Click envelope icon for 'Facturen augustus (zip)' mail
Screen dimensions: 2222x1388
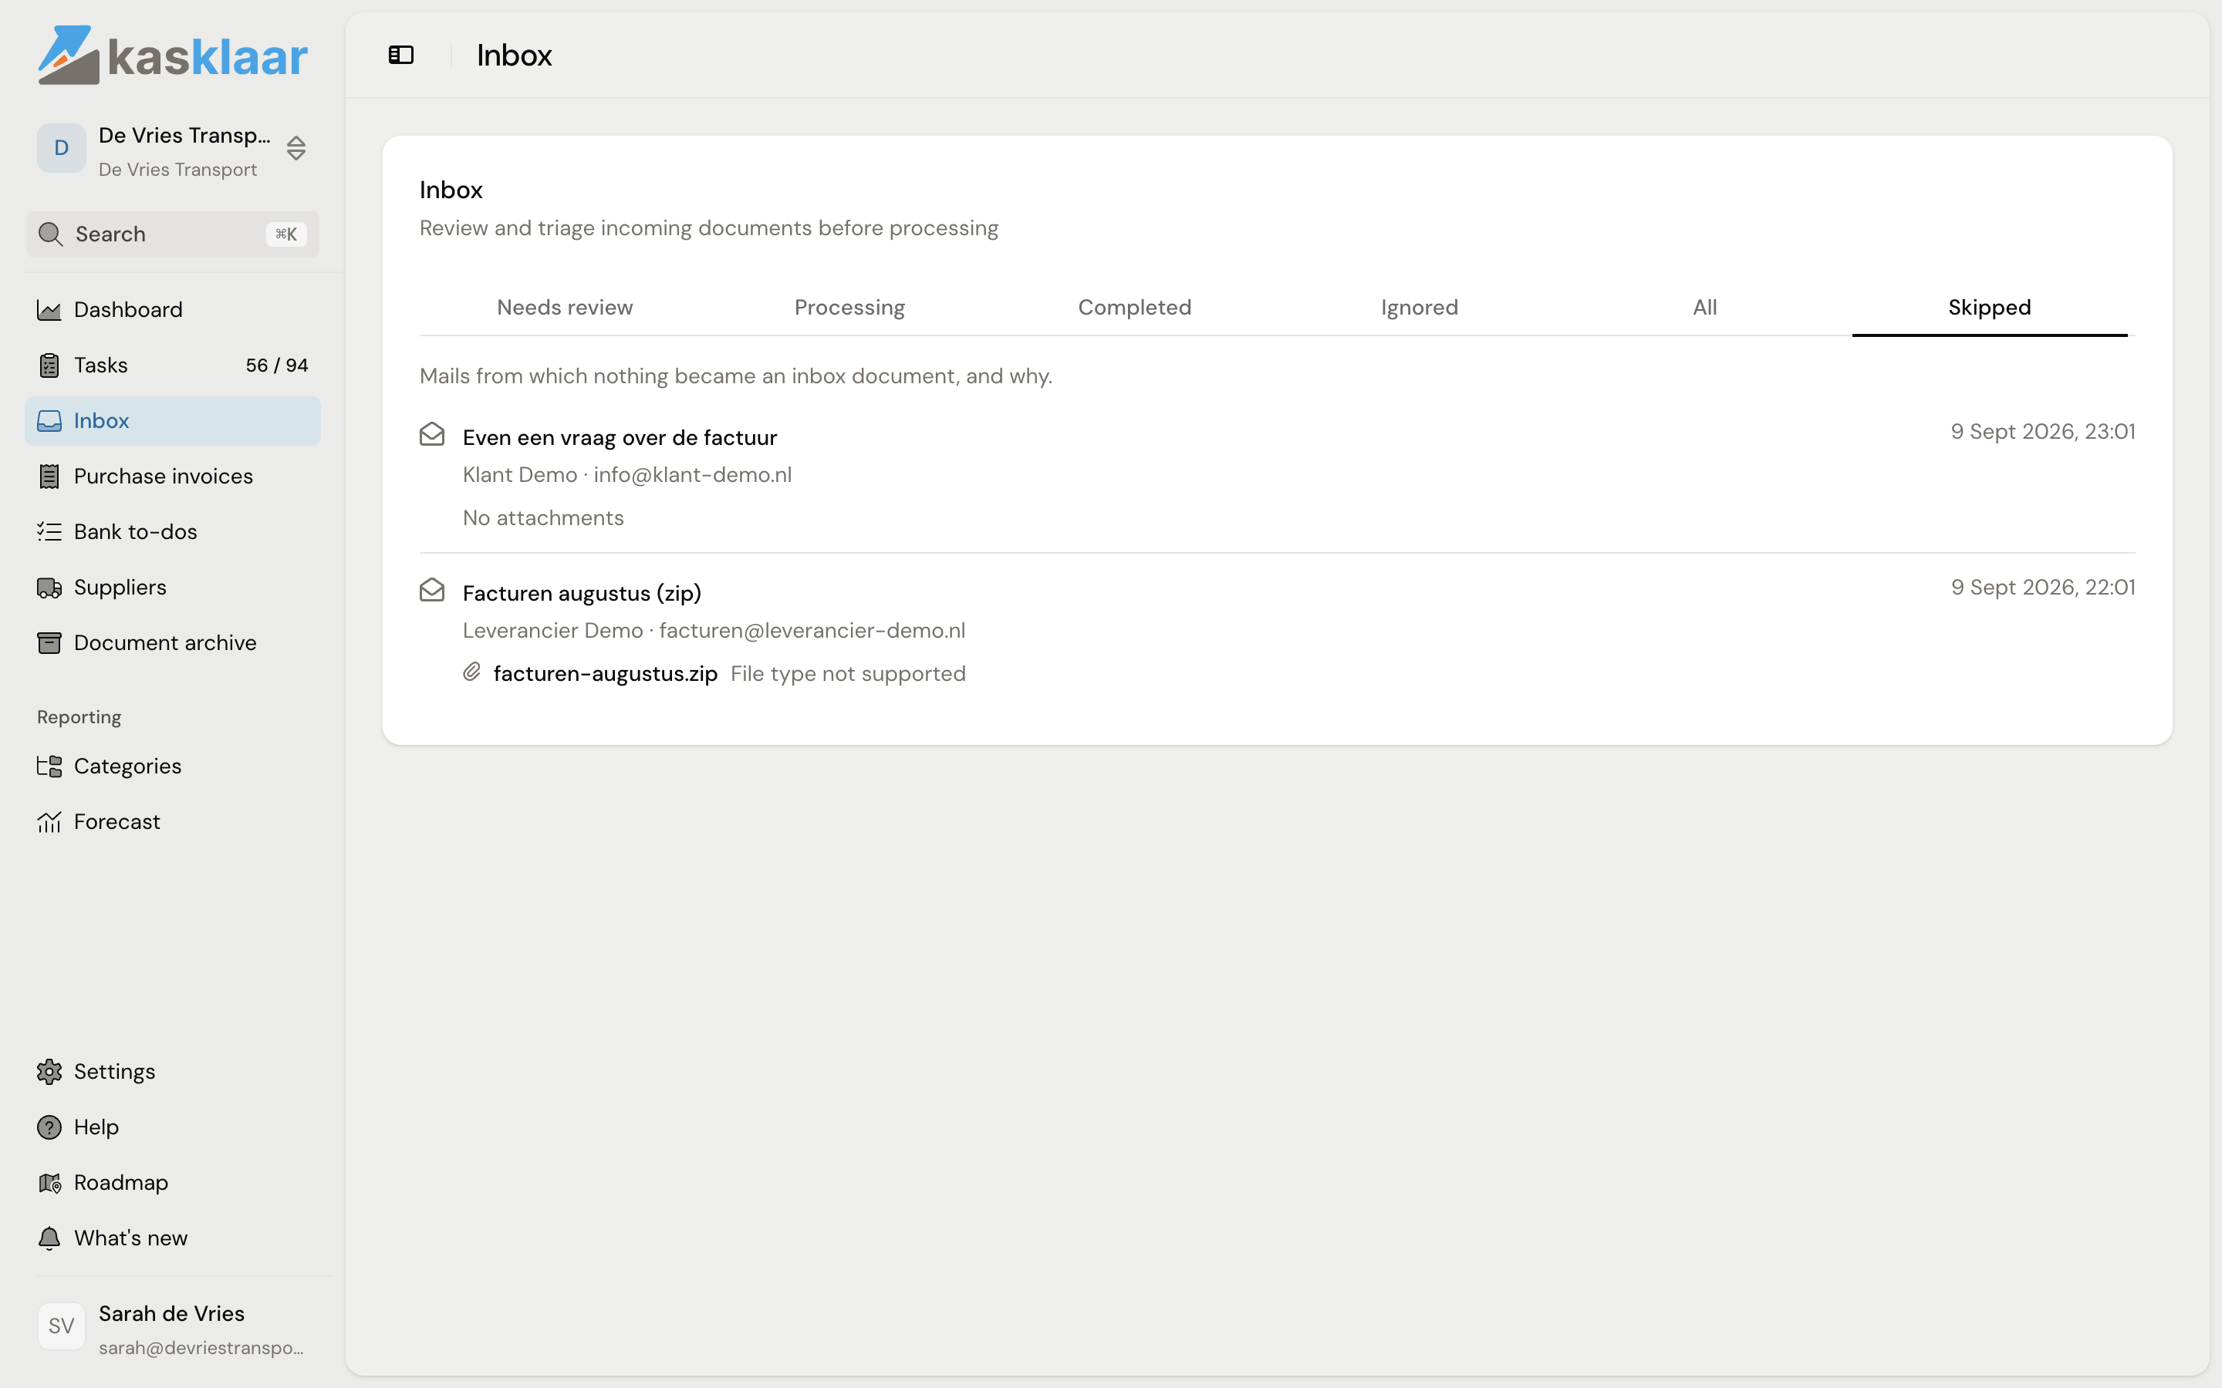[431, 590]
